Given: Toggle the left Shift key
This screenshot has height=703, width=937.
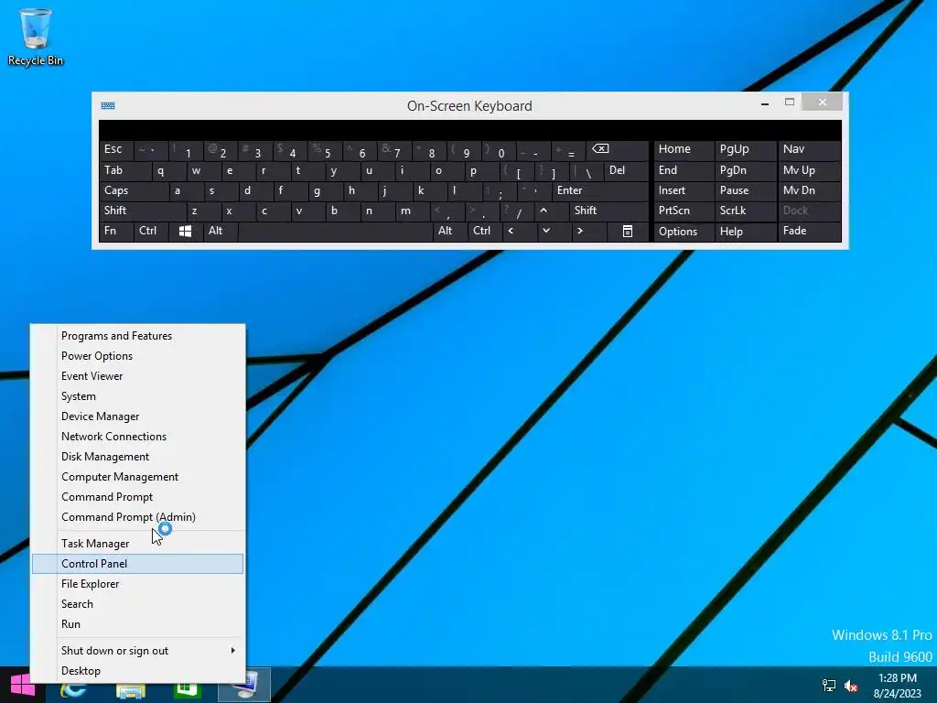Looking at the screenshot, I should [143, 211].
